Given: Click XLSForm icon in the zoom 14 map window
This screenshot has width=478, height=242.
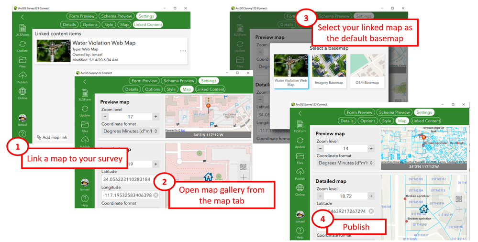Looking at the screenshot, I should tap(300, 125).
